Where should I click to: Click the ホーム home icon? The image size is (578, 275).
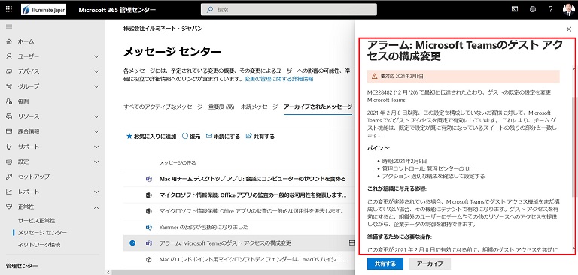point(9,41)
